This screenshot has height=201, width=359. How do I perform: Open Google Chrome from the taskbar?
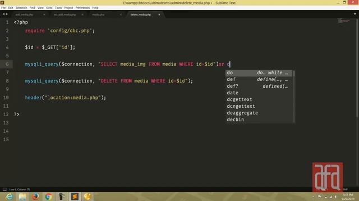(49, 197)
